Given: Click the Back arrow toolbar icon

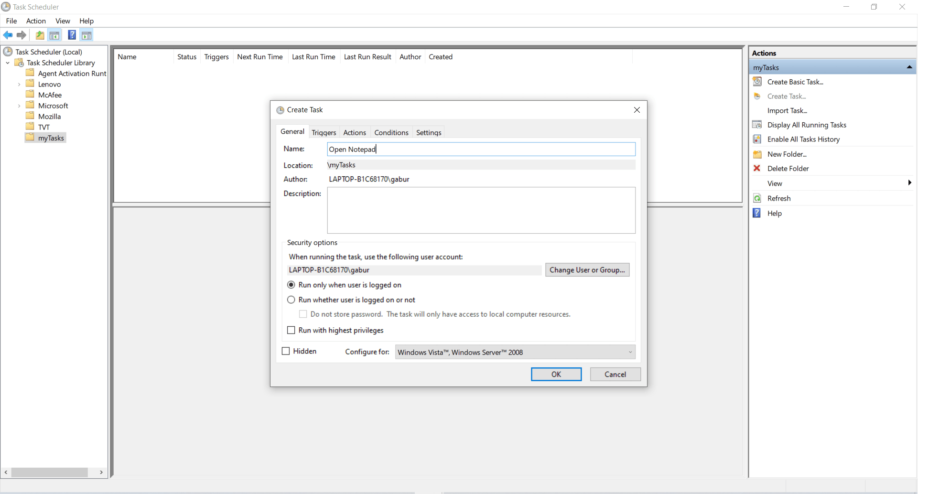Looking at the screenshot, I should tap(8, 35).
